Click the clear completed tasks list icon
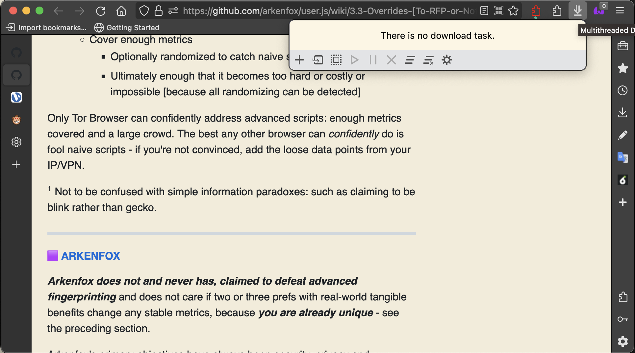 [428, 60]
